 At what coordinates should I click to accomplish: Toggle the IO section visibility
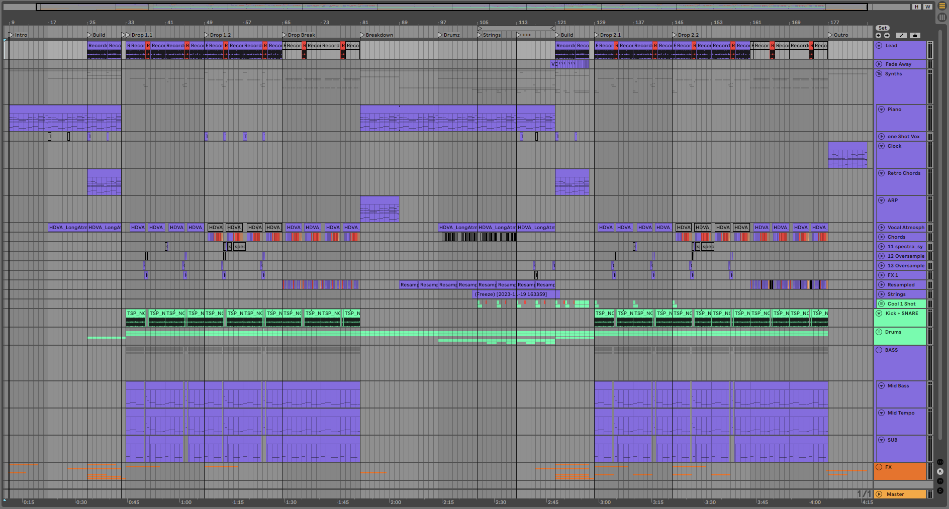(940, 462)
